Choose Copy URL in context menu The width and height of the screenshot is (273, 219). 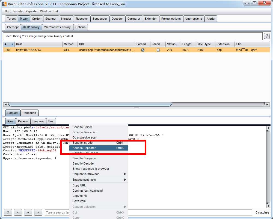point(99,185)
